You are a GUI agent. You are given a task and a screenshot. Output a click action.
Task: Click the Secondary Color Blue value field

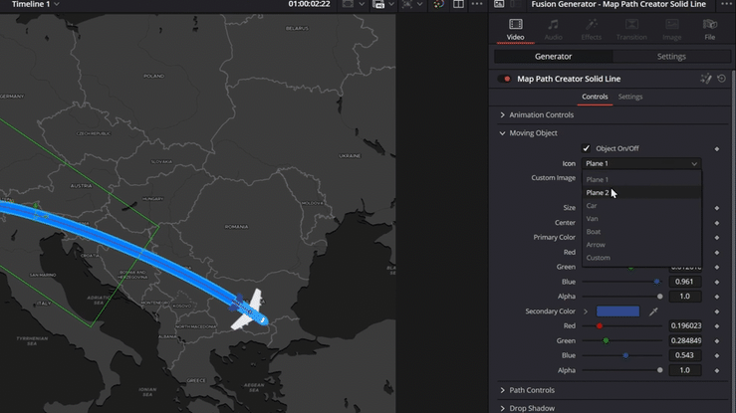pos(686,355)
